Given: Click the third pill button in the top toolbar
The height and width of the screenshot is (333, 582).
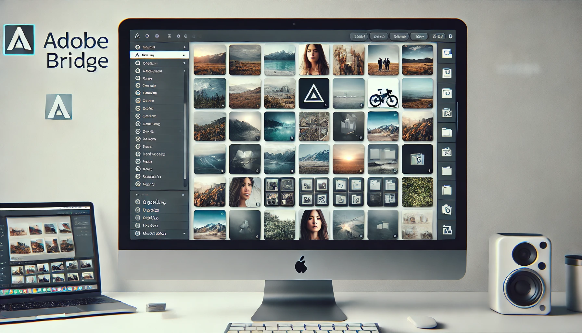Looking at the screenshot, I should tap(399, 36).
